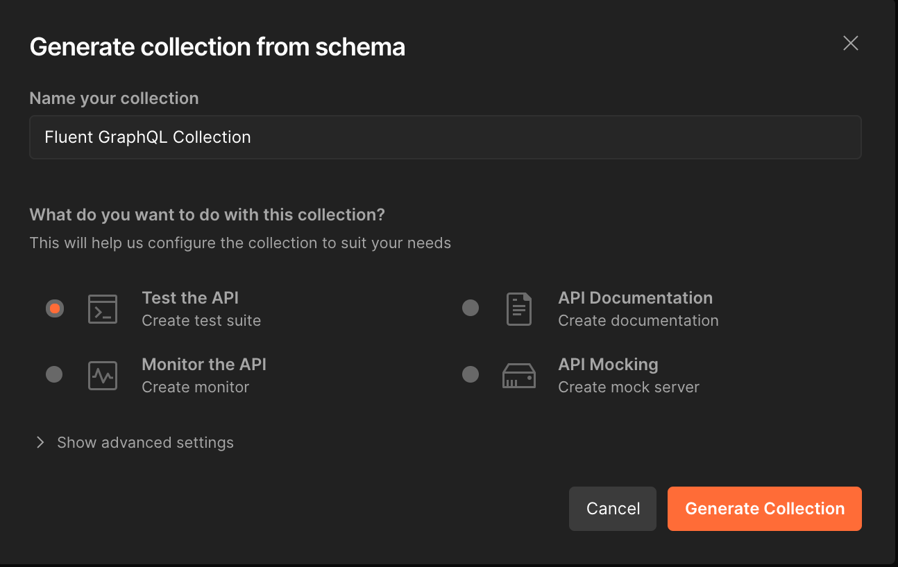Click the API Mocking label text
The height and width of the screenshot is (567, 898).
pyautogui.click(x=608, y=365)
